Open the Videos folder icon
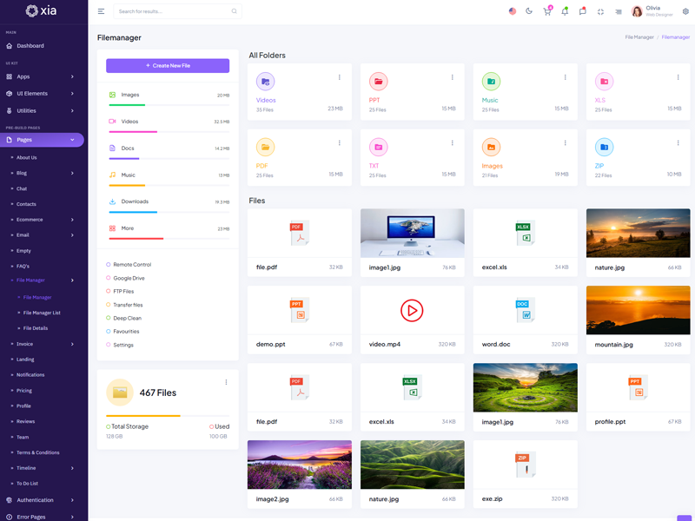The width and height of the screenshot is (695, 521). click(265, 82)
